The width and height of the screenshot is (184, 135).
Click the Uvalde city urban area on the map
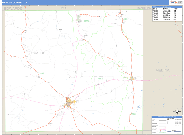(69, 103)
